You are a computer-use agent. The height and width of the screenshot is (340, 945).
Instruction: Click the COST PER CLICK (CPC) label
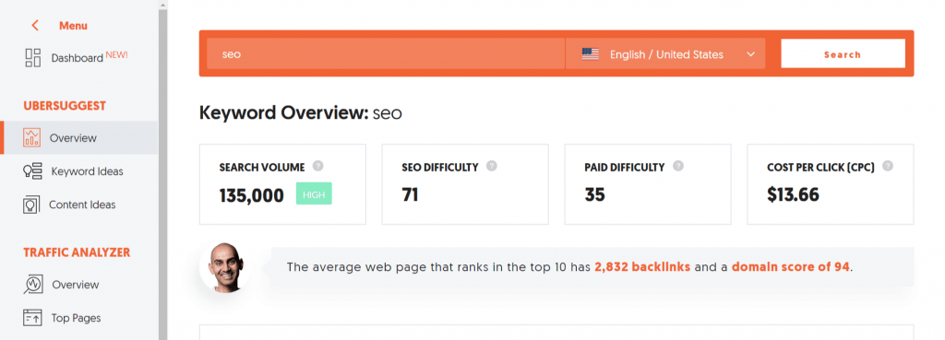click(820, 167)
